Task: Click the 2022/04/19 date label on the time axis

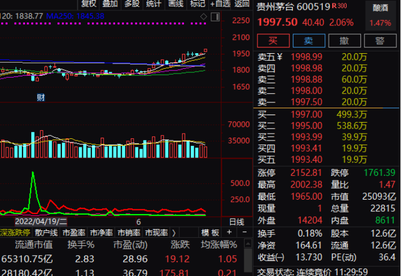Action: pos(41,222)
